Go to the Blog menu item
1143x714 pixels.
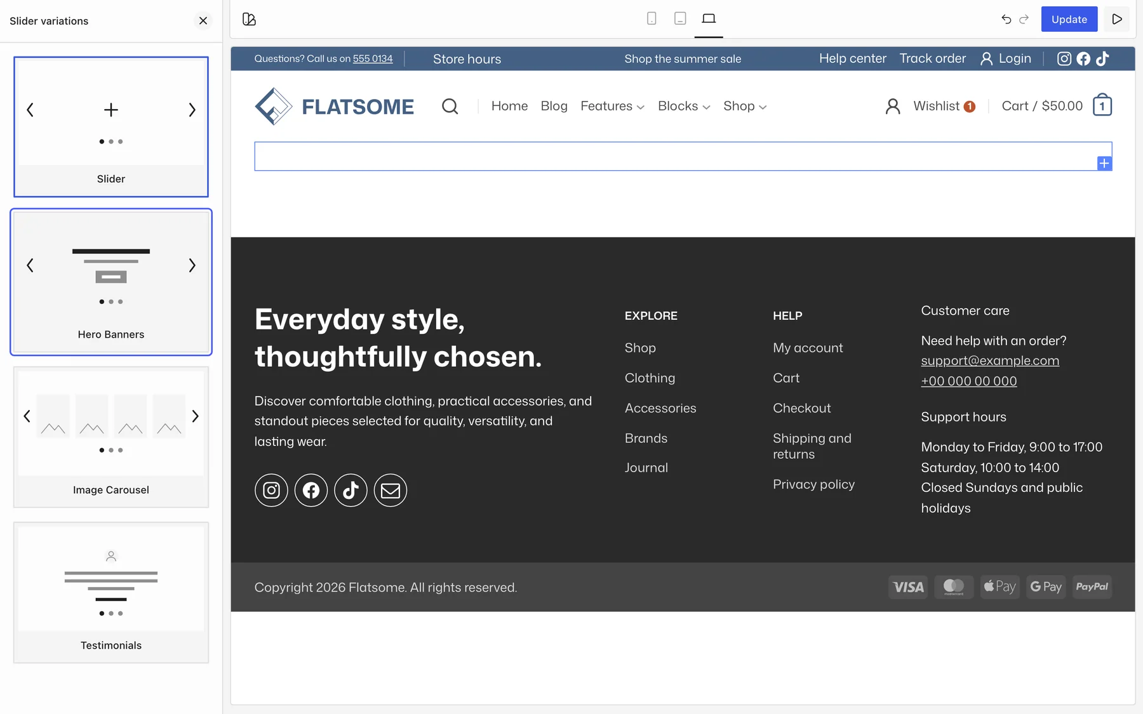point(554,106)
